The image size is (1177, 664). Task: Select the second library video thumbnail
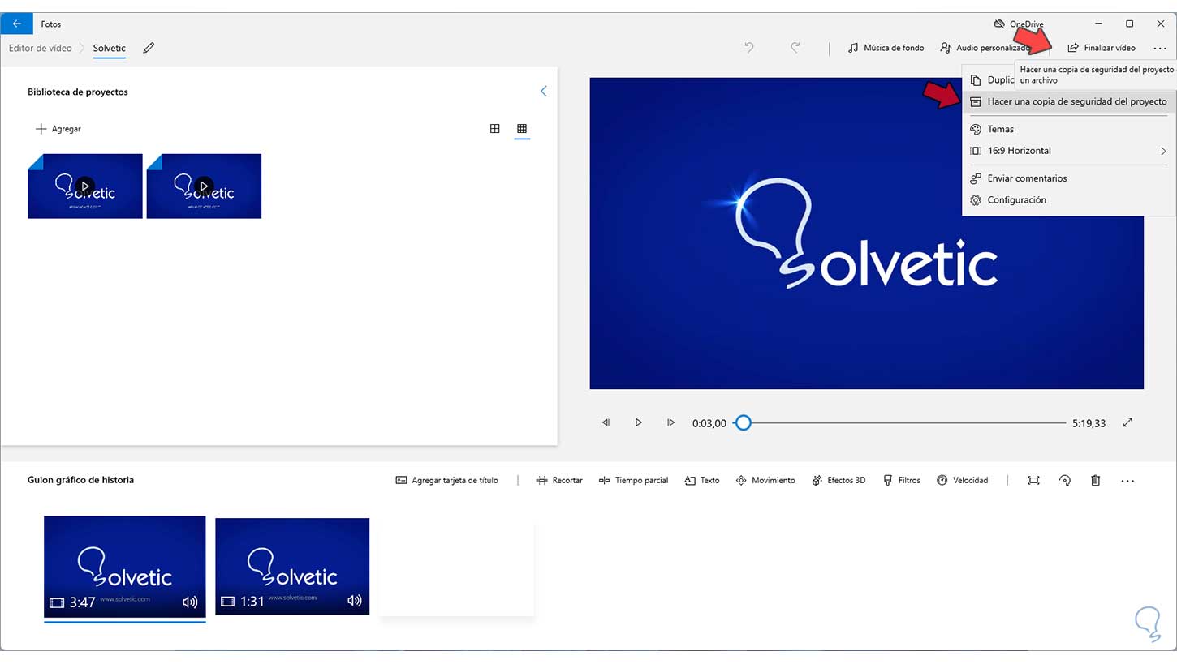click(204, 186)
